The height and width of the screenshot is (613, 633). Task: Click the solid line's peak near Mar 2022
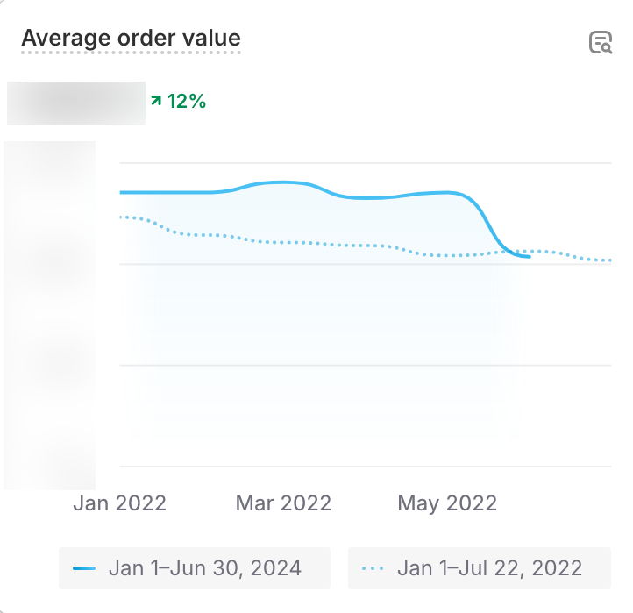(282, 182)
